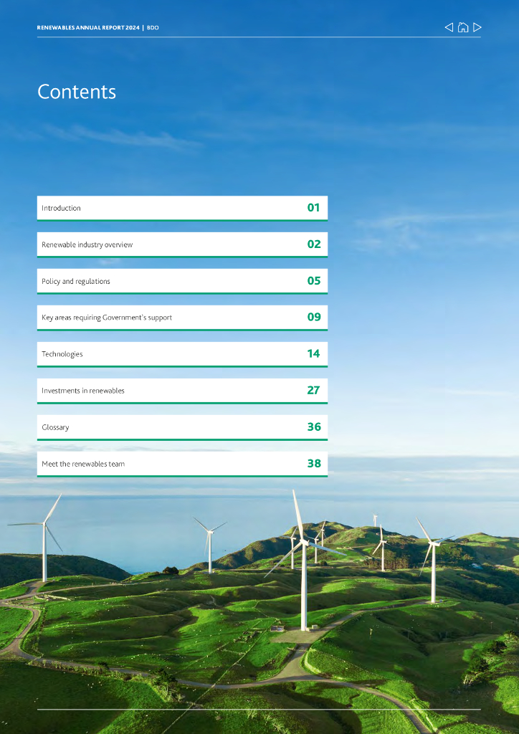Open the Introduction section link
This screenshot has height=734, width=519.
(x=62, y=208)
